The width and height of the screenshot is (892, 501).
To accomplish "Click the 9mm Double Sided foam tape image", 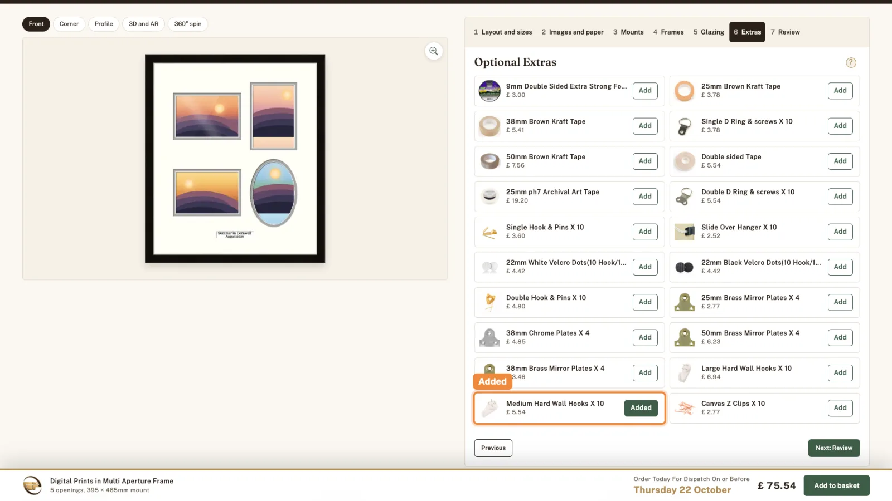I will (x=489, y=91).
